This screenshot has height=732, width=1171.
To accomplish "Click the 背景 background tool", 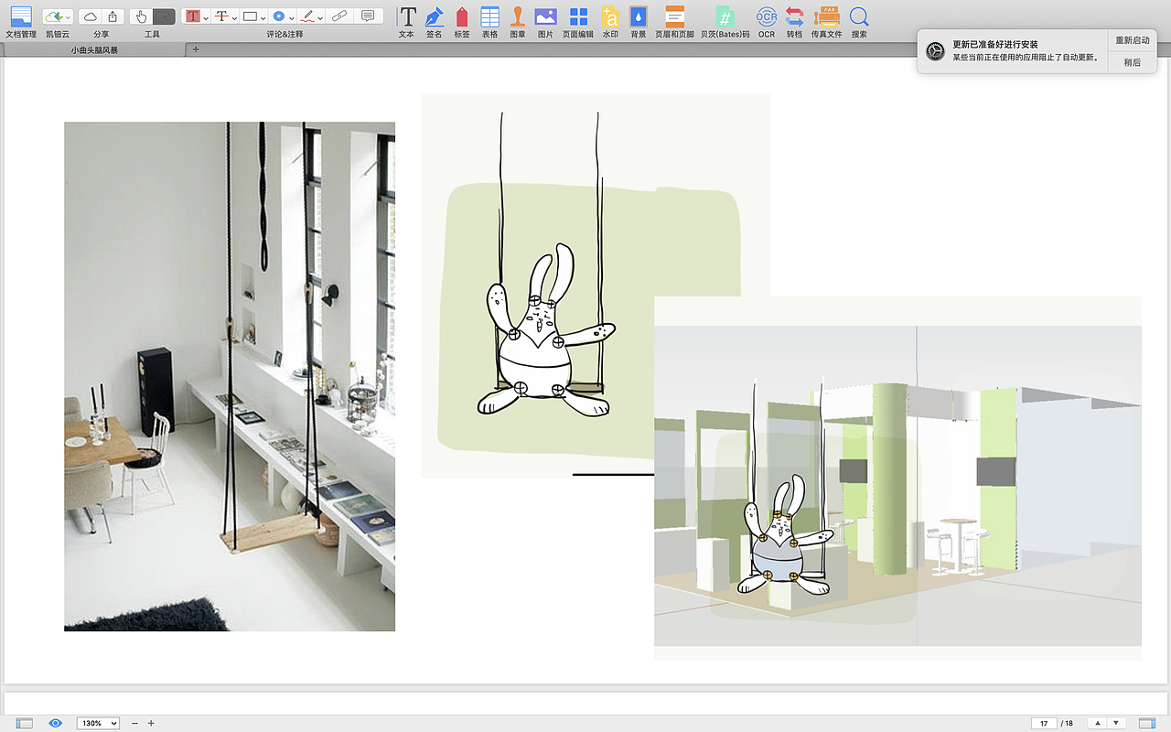I will click(638, 22).
